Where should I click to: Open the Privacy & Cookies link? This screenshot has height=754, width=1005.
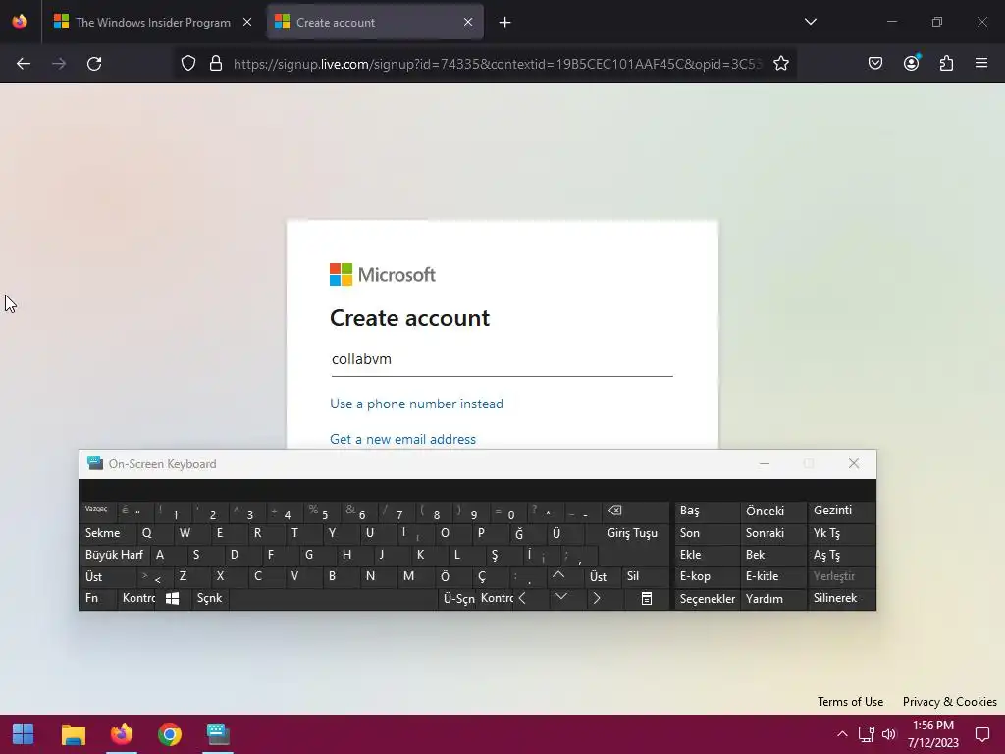(949, 701)
